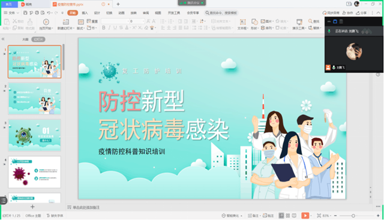Switch to slide sorter grid view
Screen dimensions: 384x220
click(288, 216)
